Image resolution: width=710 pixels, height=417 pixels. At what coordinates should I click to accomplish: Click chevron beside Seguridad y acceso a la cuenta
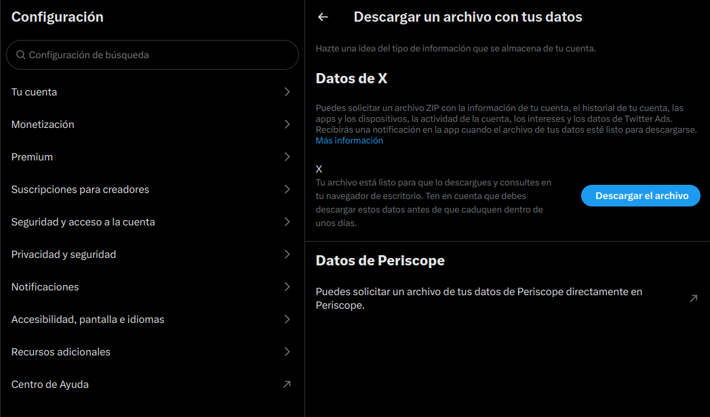click(x=287, y=222)
